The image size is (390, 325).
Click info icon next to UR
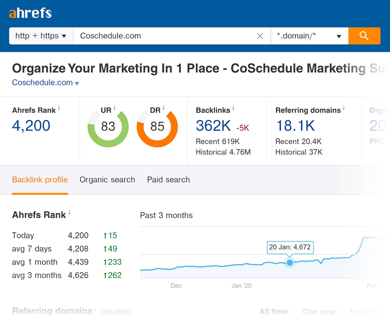pos(115,108)
